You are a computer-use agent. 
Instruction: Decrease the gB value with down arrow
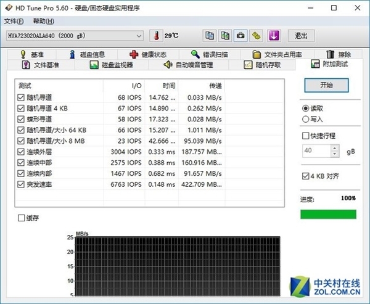[x=335, y=154]
